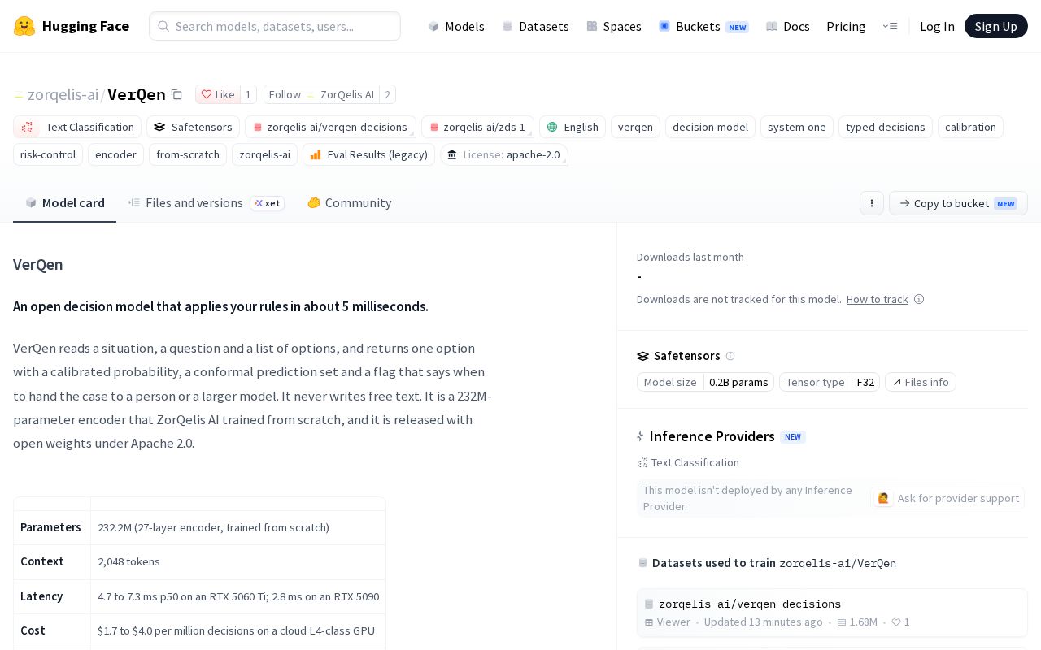Select the Text Classification tag
Viewport: 1041px width, 650px height.
click(x=77, y=127)
